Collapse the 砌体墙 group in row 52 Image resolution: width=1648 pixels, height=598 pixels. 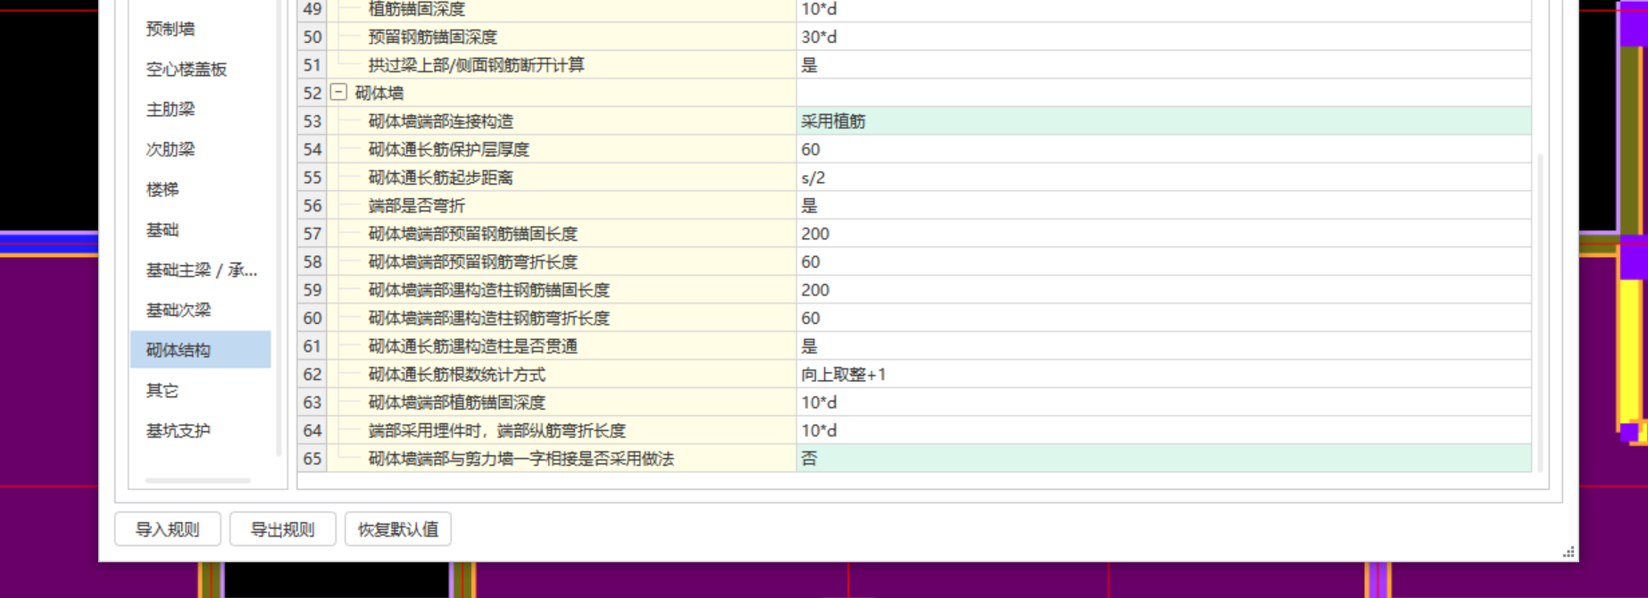338,92
